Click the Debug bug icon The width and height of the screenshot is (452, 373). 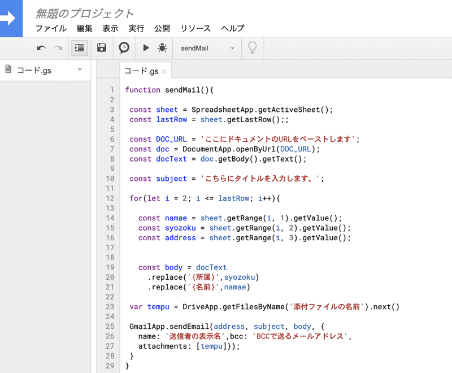pos(162,48)
